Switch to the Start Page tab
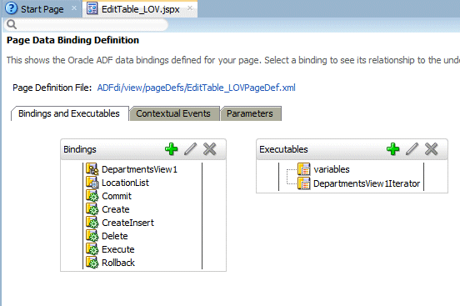Screen dimensions: 460x306 pos(42,9)
